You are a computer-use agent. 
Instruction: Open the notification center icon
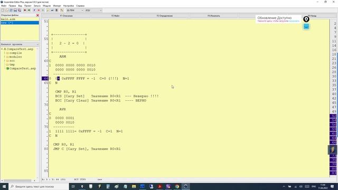coord(332,186)
